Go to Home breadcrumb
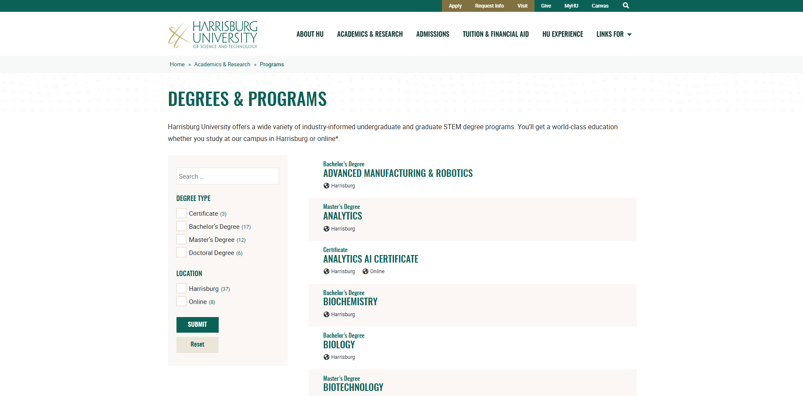 177,65
